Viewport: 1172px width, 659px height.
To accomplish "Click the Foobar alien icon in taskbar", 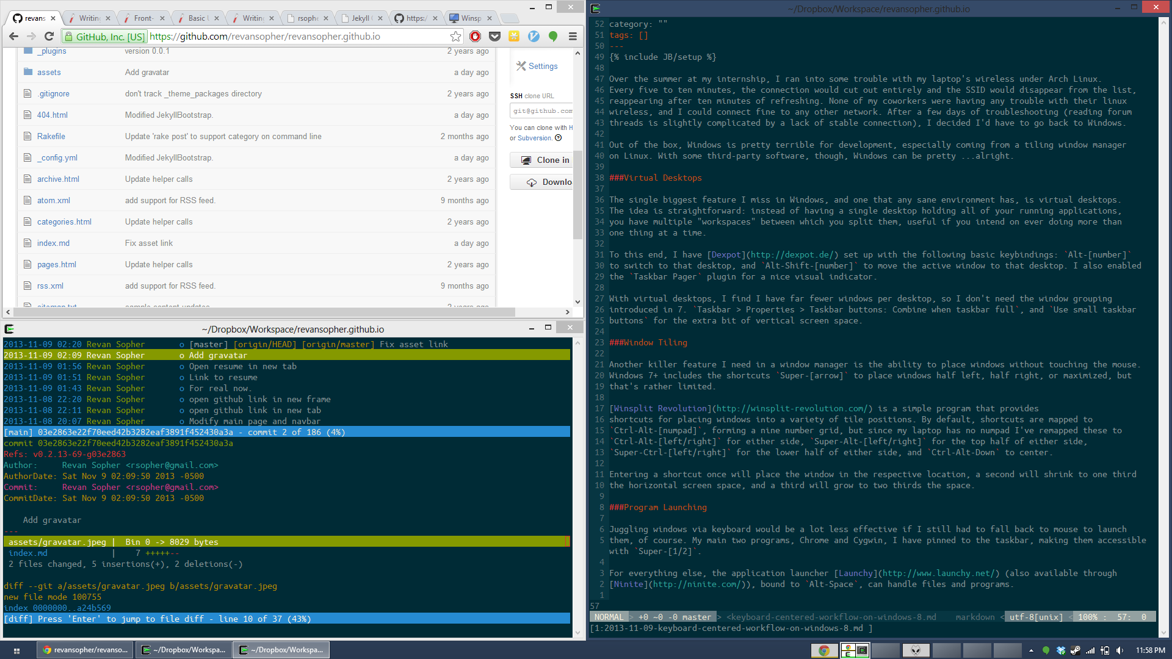I will coord(916,650).
